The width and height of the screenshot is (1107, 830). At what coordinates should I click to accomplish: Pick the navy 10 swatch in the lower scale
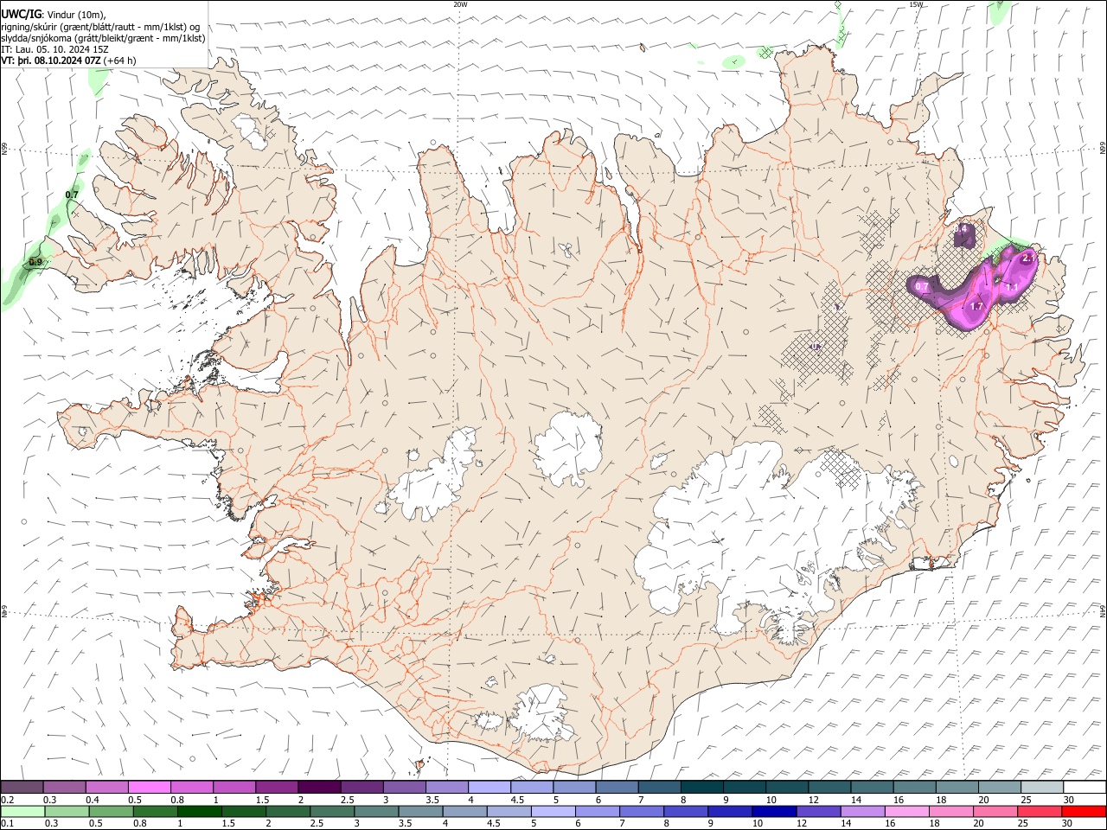[774, 811]
